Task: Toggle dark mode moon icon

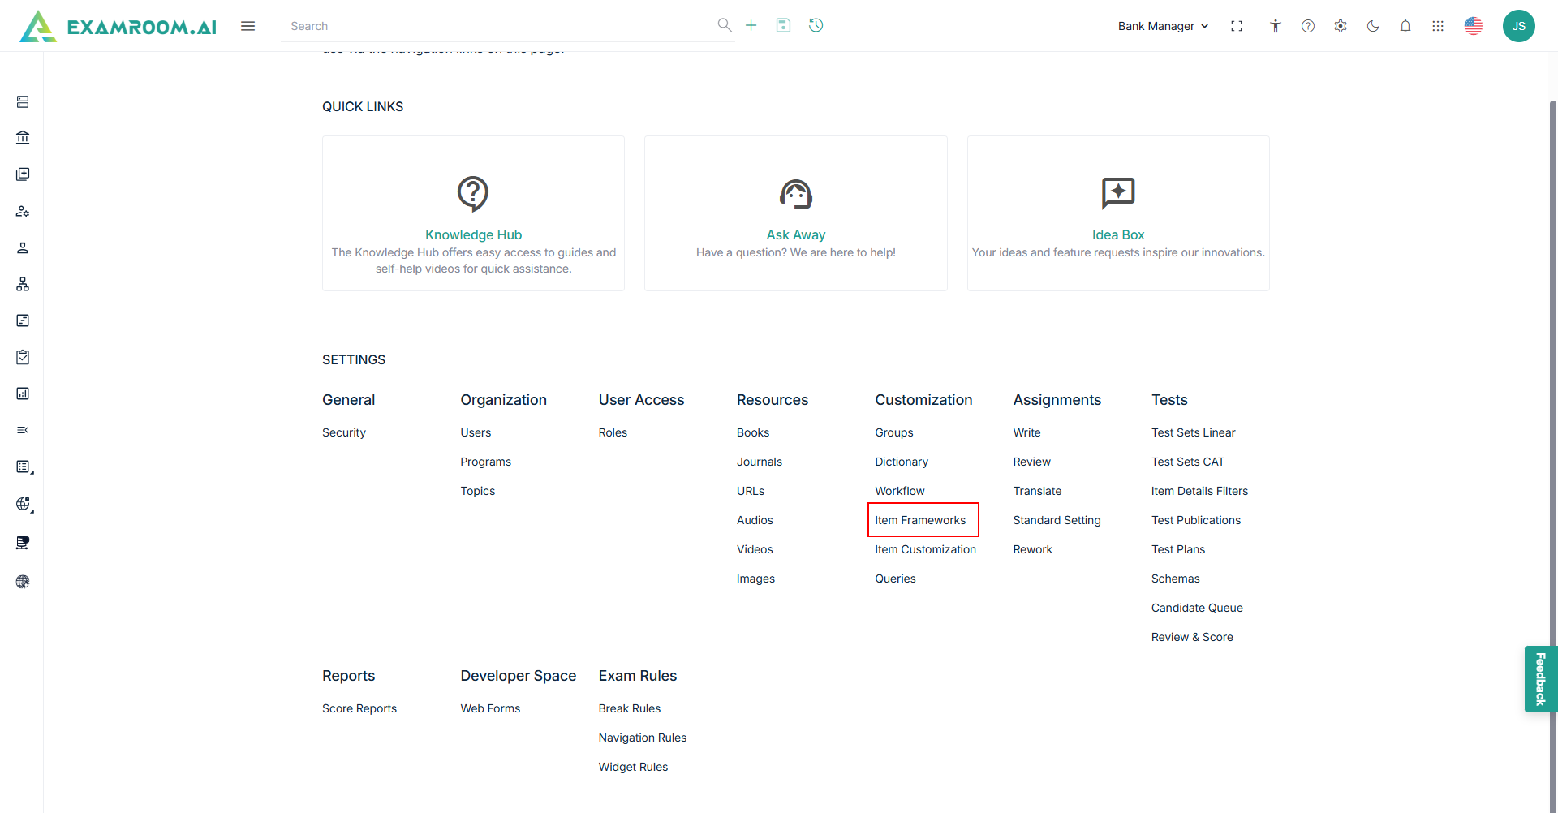Action: [x=1373, y=26]
